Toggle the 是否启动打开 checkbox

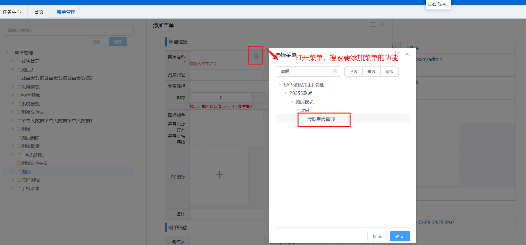tap(196, 127)
